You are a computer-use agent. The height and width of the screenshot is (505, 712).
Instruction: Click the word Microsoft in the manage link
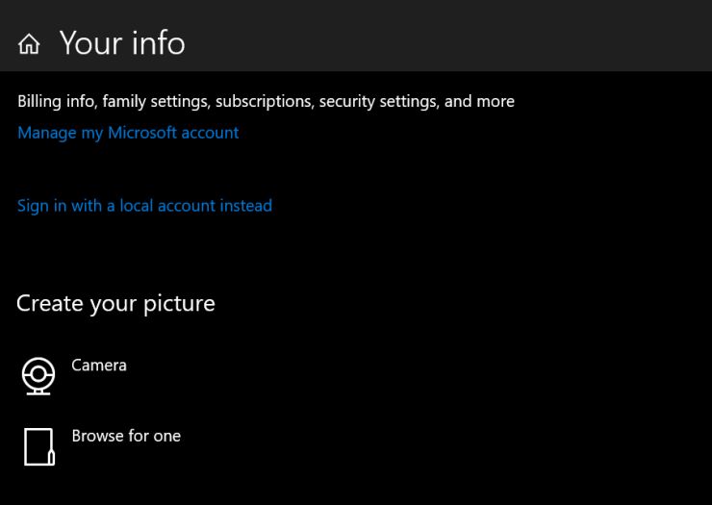click(142, 133)
